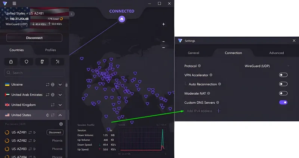
Task: Open the hamburger menu in Proton VPN
Action: (x=14, y=3)
